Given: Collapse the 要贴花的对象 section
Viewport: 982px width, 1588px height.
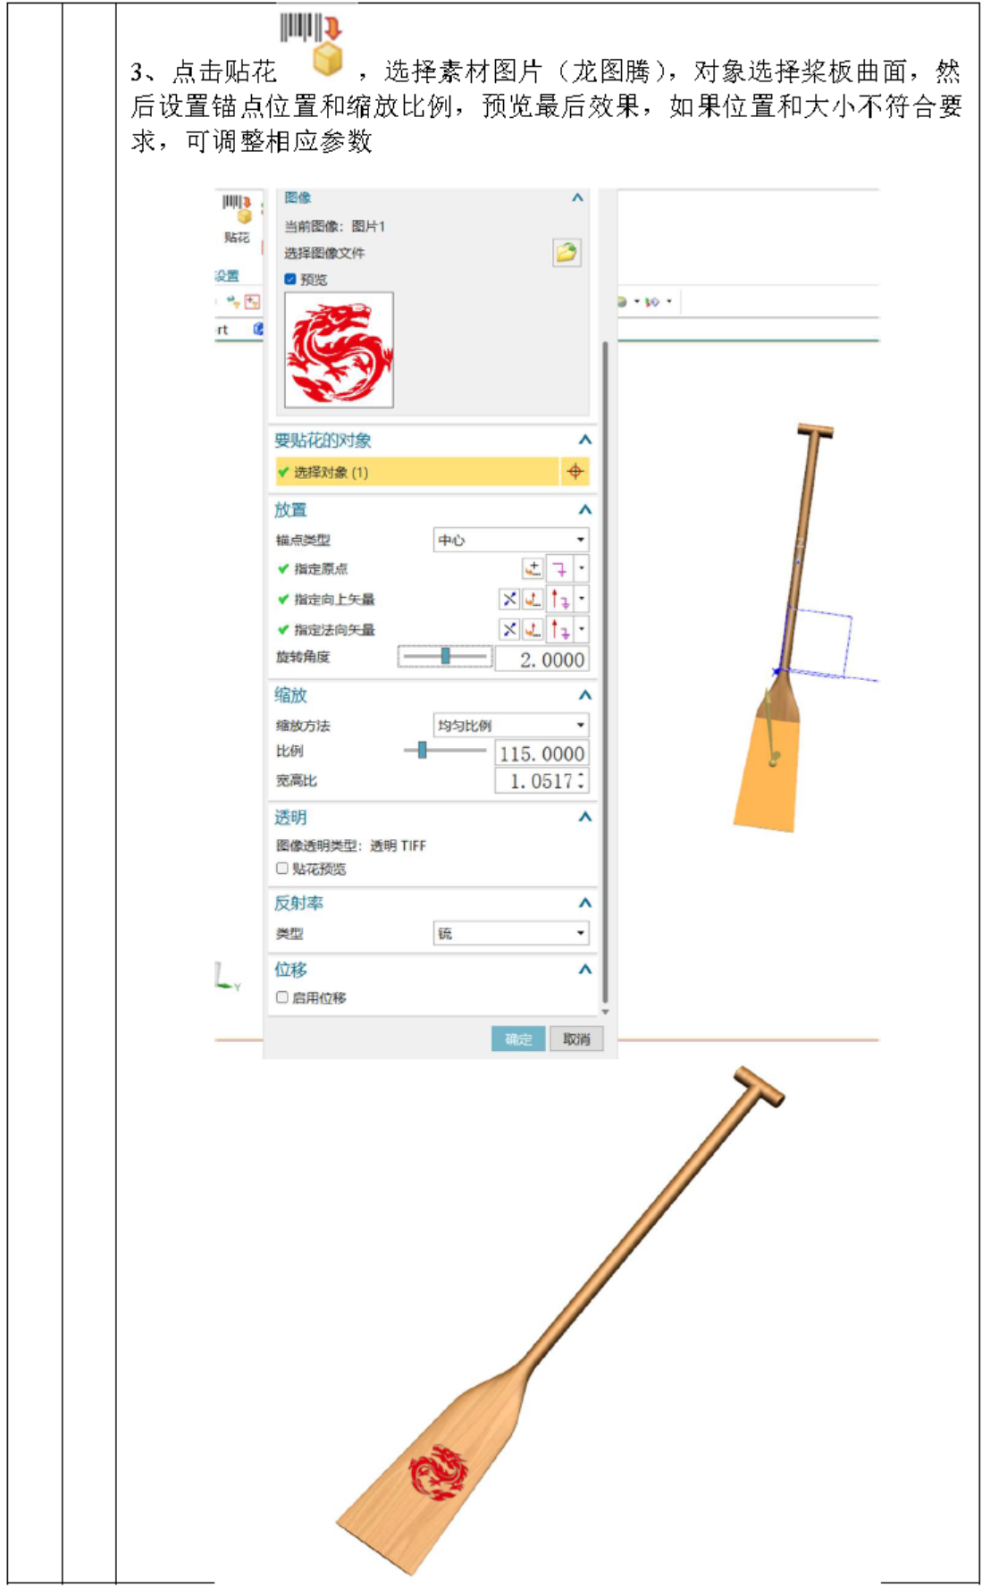Looking at the screenshot, I should pos(584,440).
